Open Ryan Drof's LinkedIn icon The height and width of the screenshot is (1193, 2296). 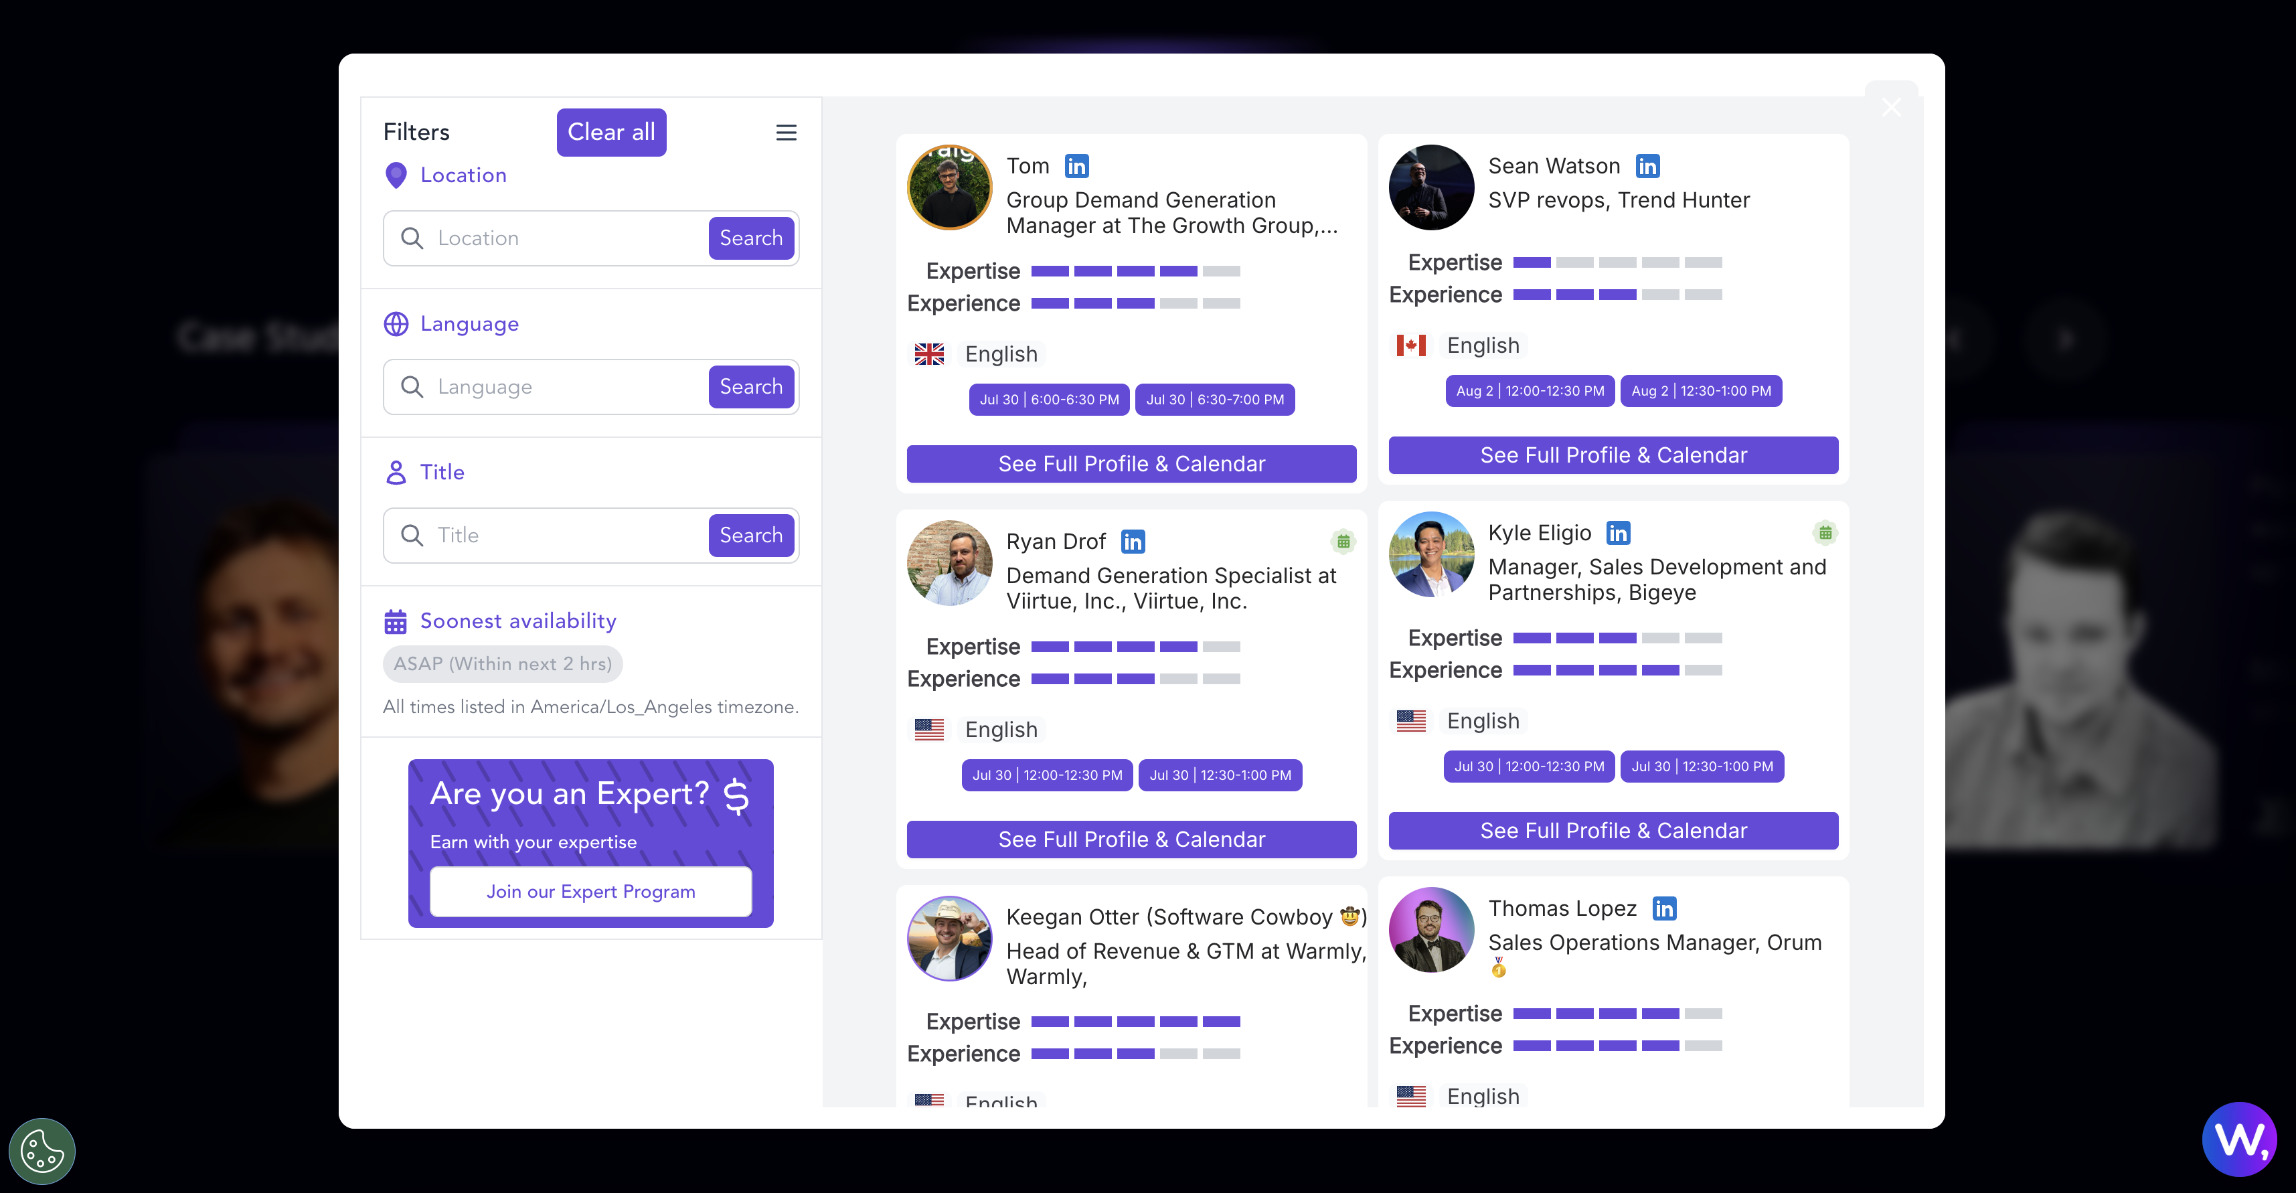point(1133,541)
